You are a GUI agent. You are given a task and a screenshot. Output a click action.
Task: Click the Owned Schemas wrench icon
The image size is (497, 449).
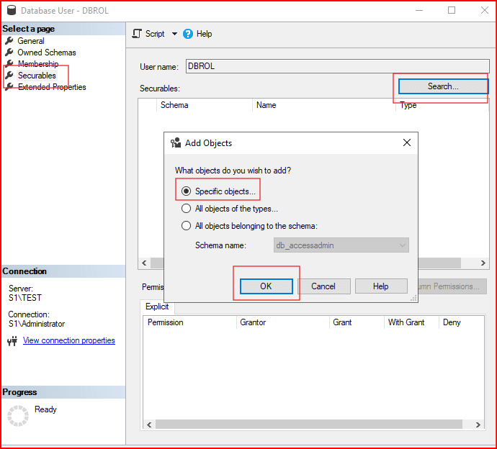coord(9,53)
